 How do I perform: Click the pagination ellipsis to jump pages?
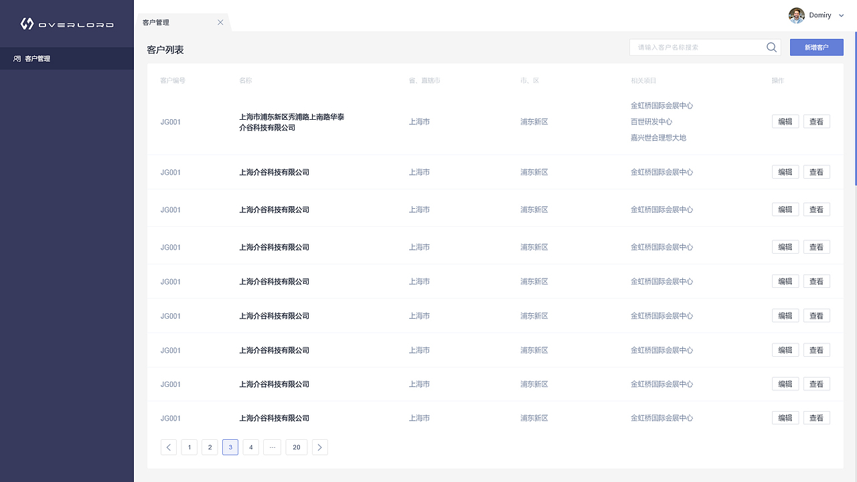pos(272,447)
